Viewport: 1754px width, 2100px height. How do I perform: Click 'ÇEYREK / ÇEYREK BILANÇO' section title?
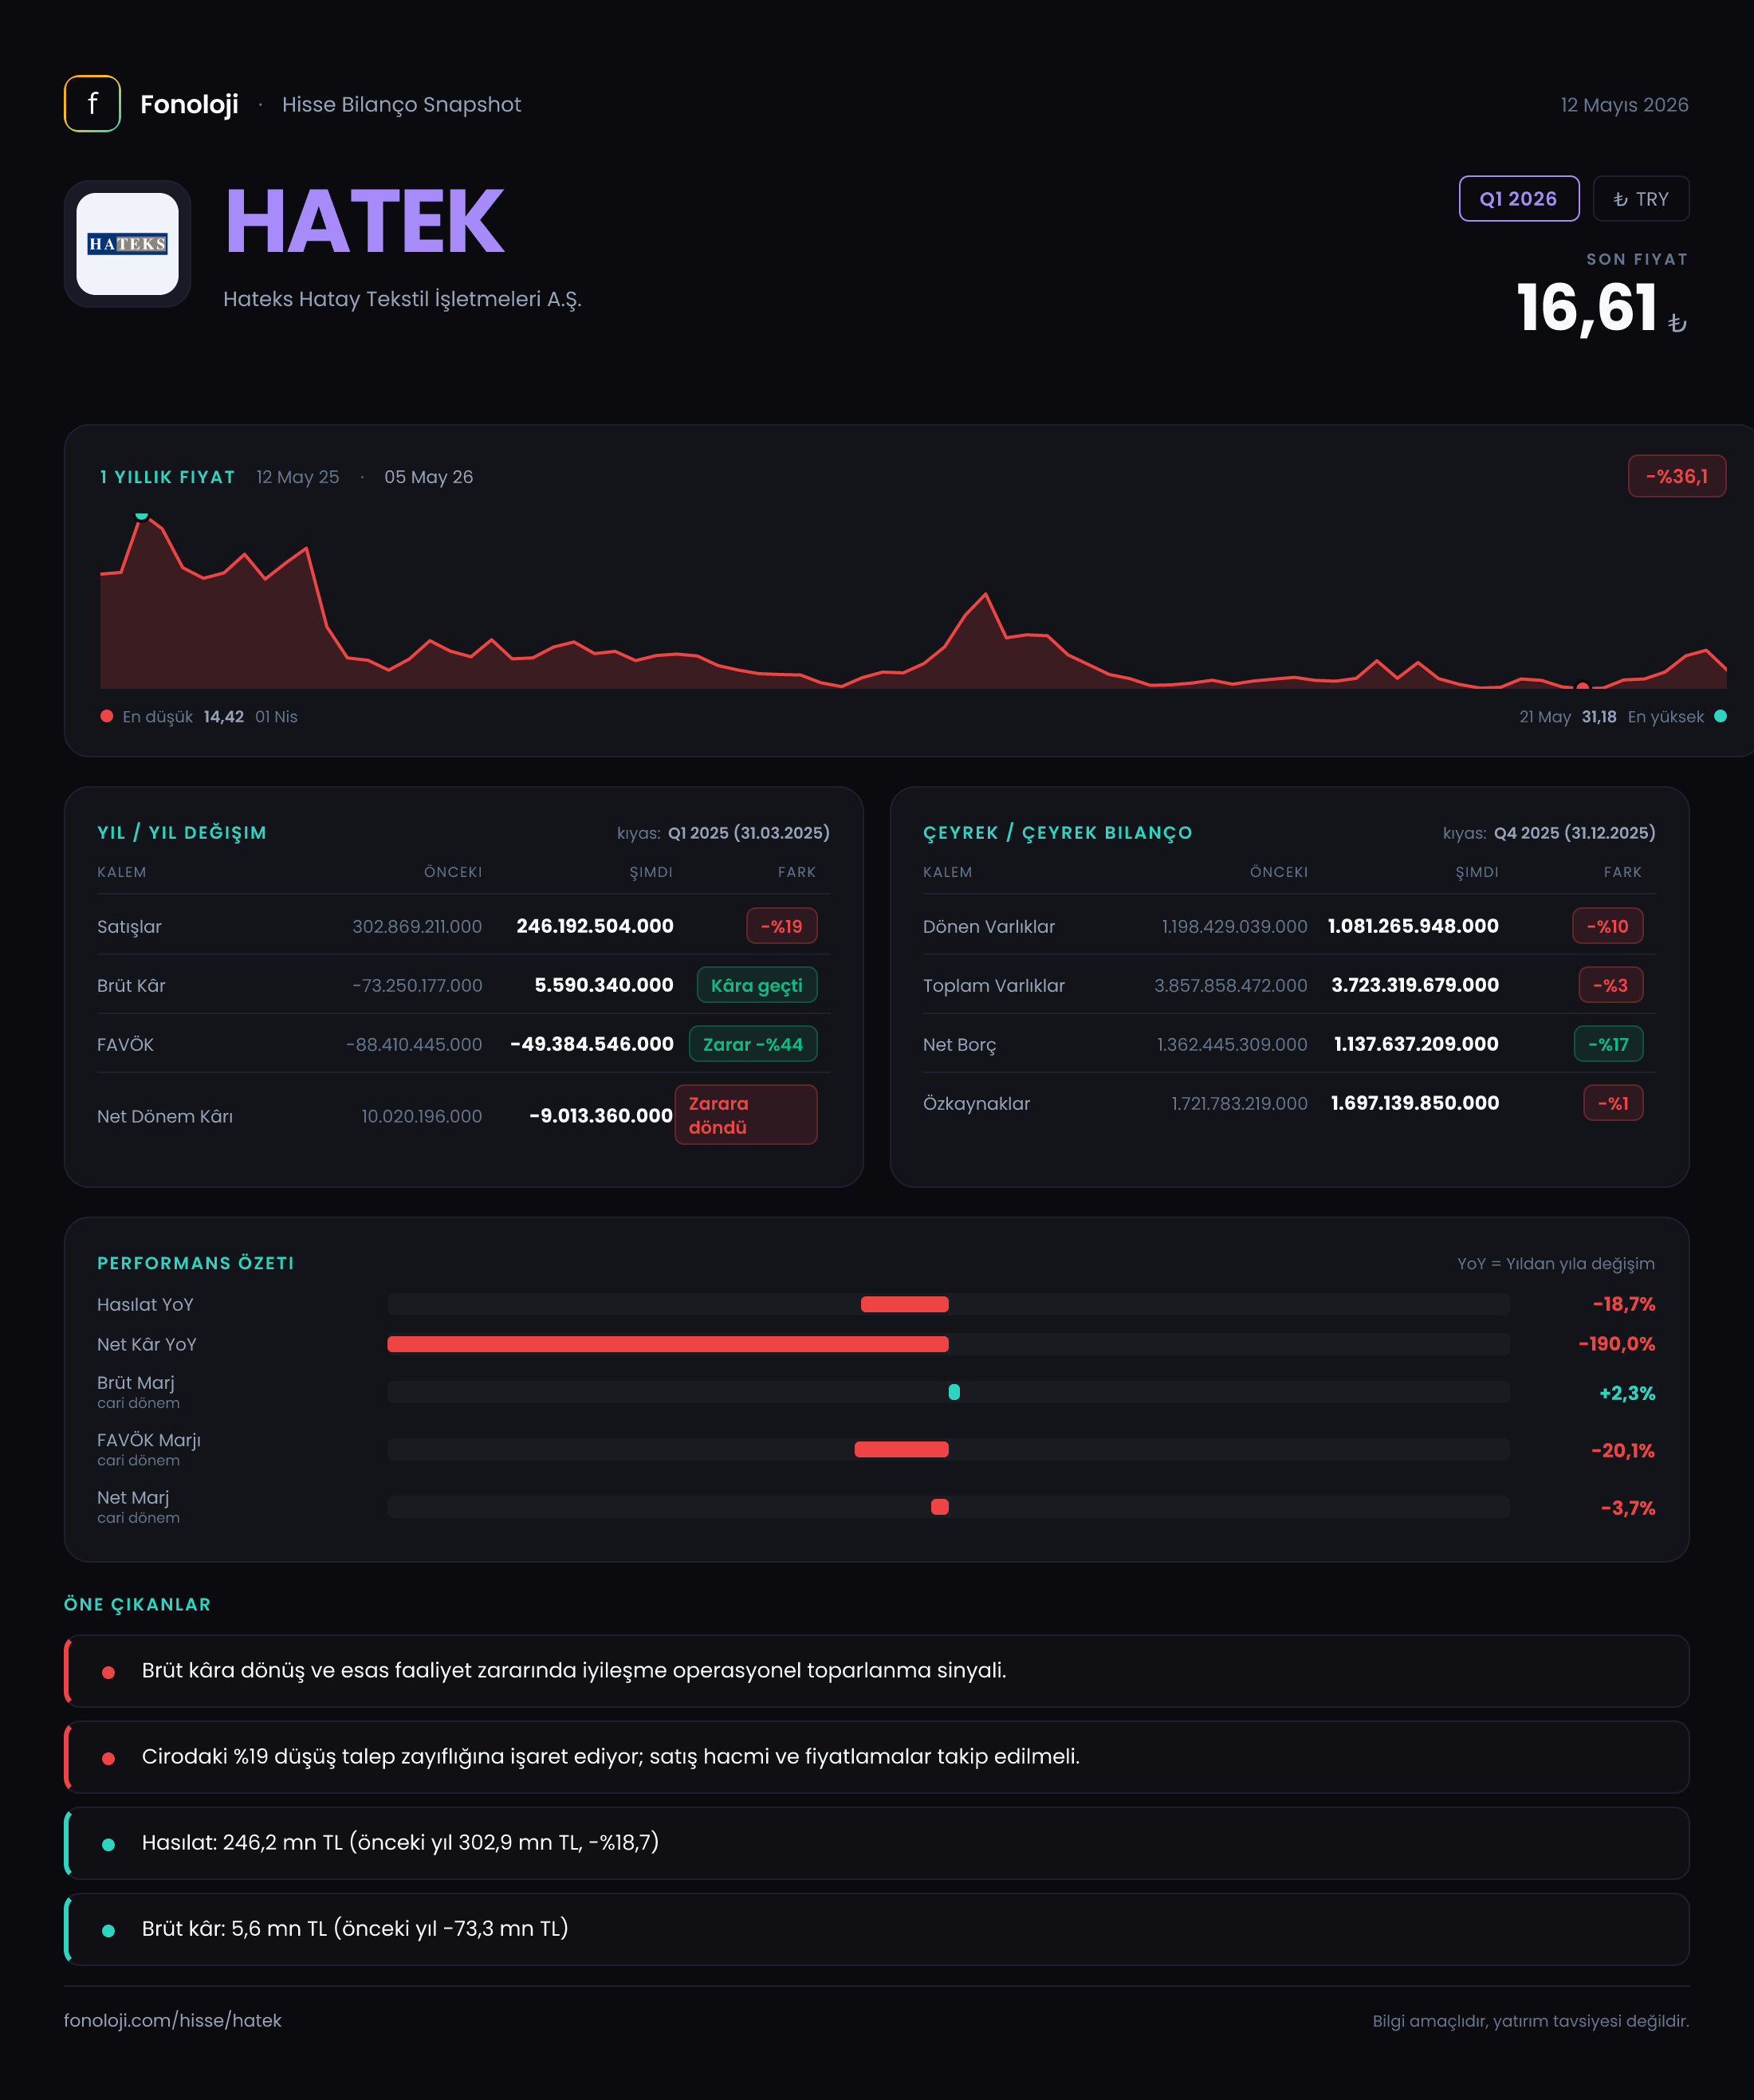1058,833
